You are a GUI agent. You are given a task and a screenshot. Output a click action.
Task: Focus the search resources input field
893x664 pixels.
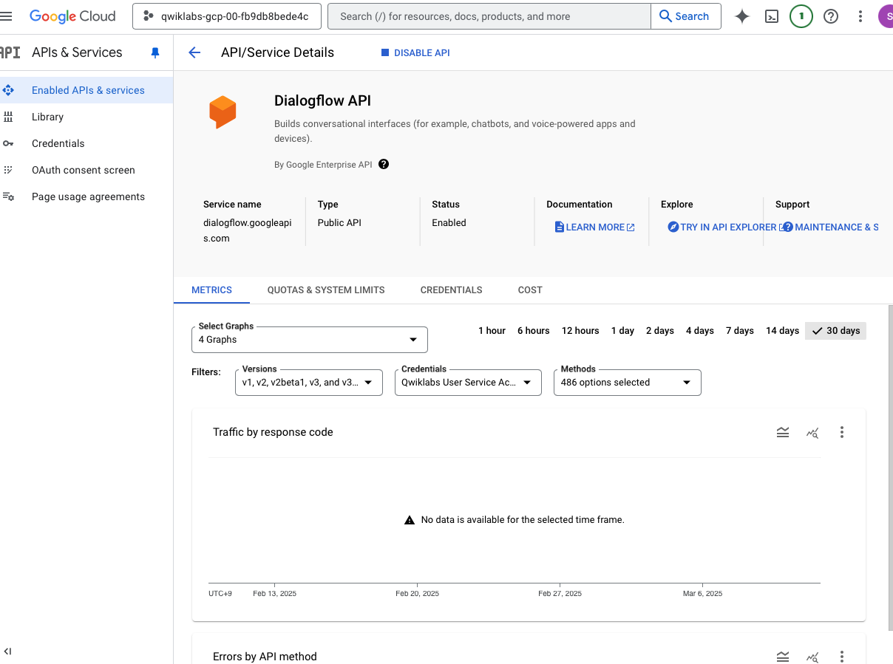pos(489,16)
